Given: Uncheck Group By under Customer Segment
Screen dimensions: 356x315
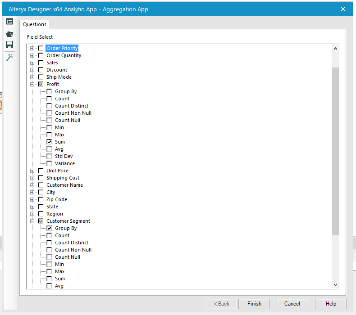Looking at the screenshot, I should pos(49,228).
